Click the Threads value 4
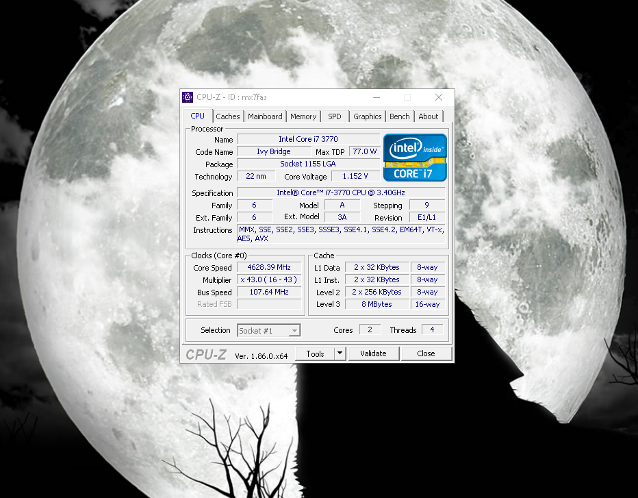638x498 pixels. [x=433, y=329]
